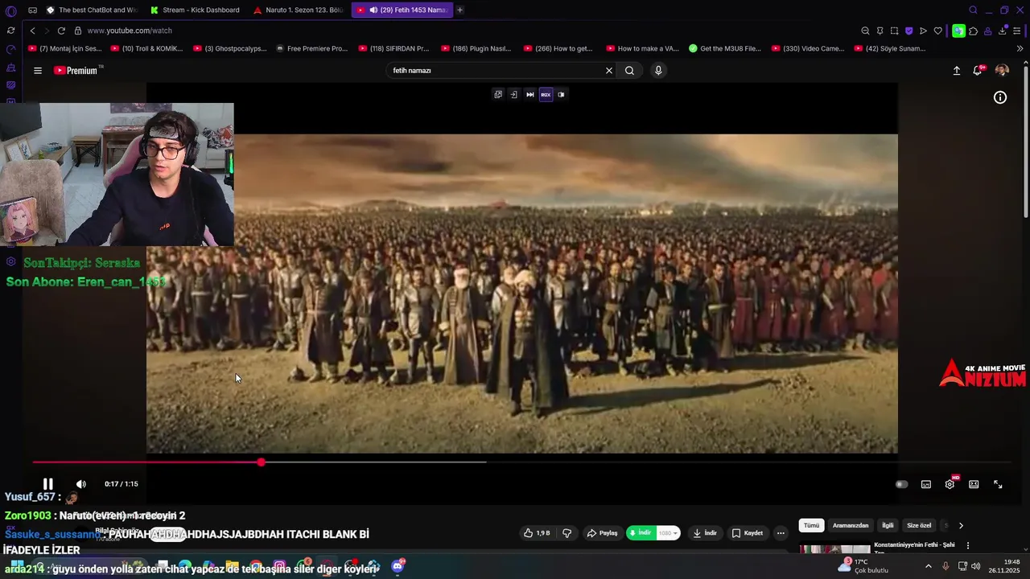Screen dimensions: 1030x579
Task: Open Windows weather widget 17°C
Action: 862,566
